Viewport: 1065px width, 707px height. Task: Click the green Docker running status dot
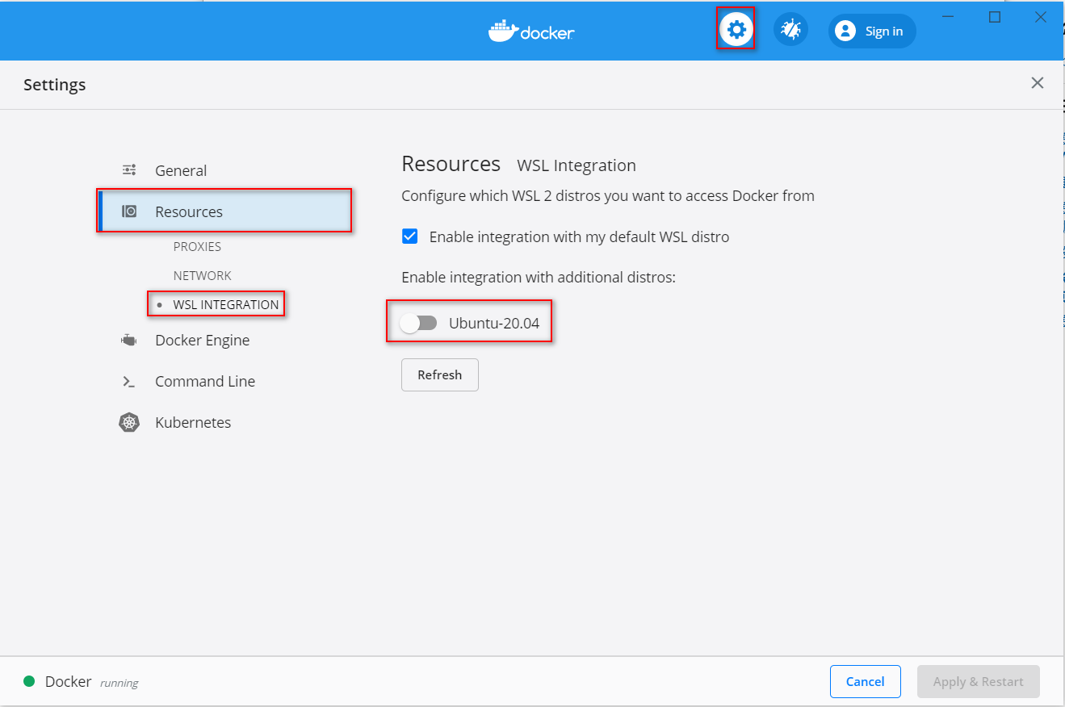click(x=29, y=681)
